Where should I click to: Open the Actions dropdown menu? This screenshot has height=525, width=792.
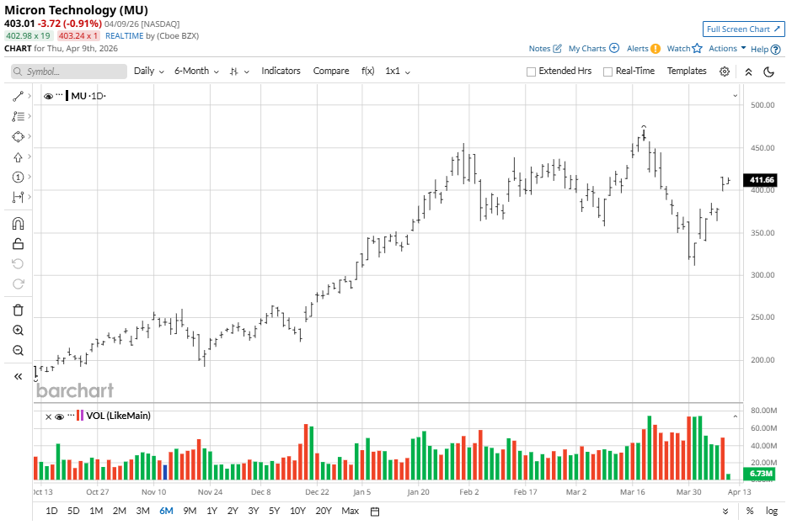click(727, 49)
